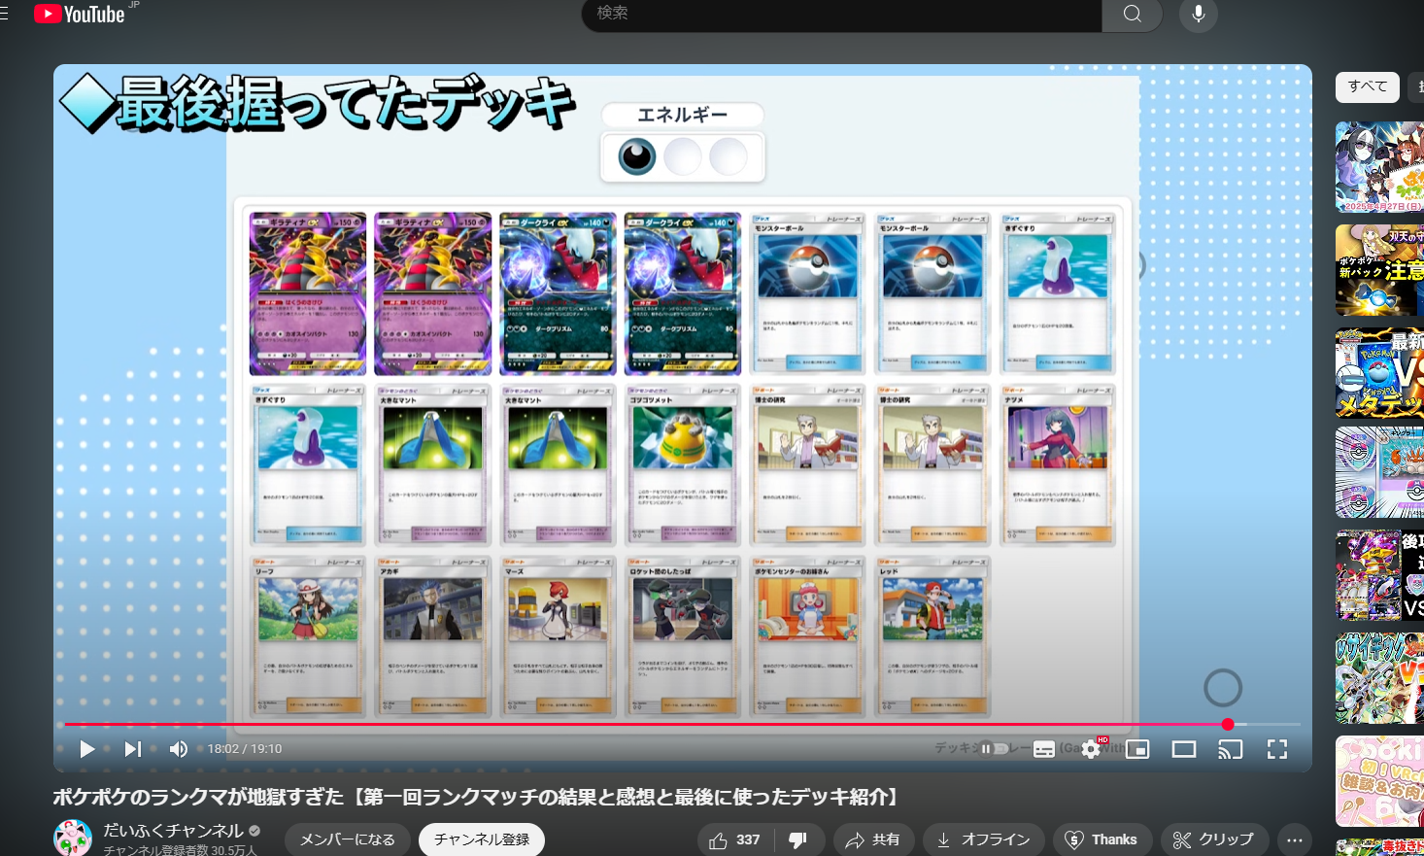
Task: Open the 新パック 注意 recommended video
Action: pyautogui.click(x=1379, y=270)
